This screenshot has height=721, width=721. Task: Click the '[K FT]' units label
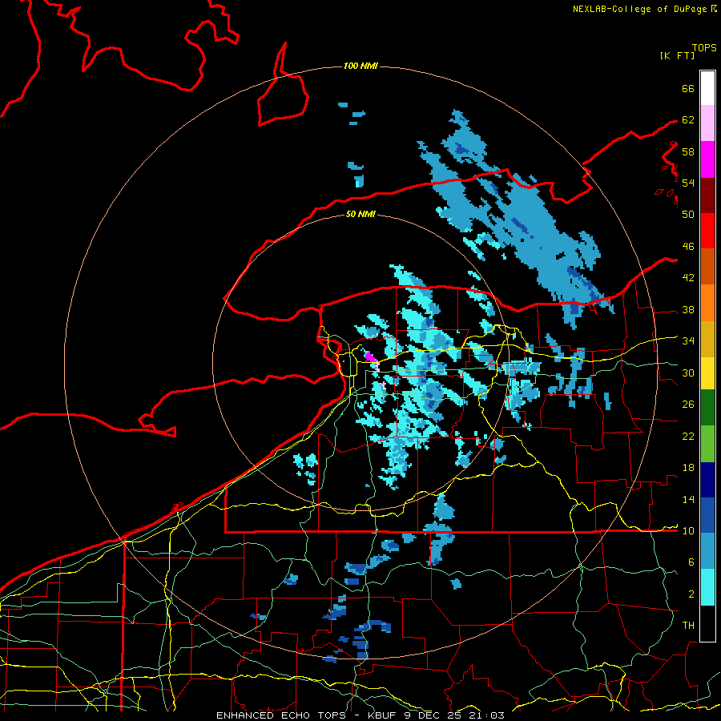point(677,56)
